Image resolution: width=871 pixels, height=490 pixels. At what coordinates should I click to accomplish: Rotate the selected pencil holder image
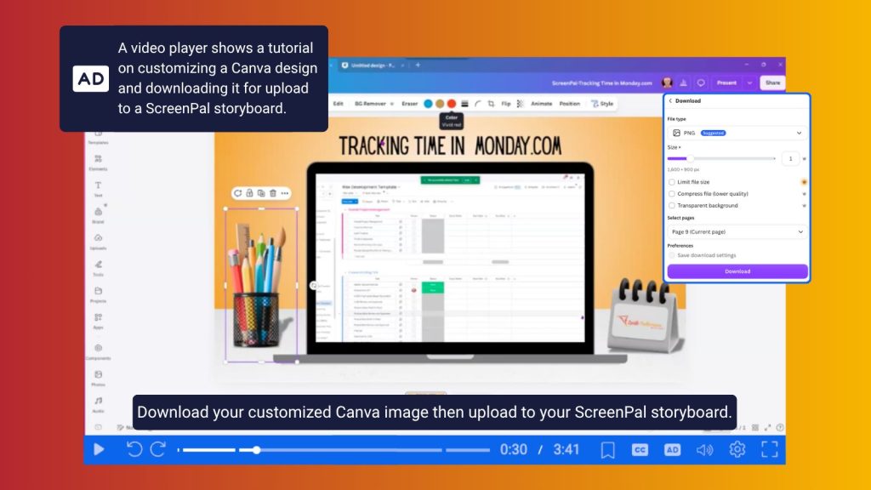point(238,193)
